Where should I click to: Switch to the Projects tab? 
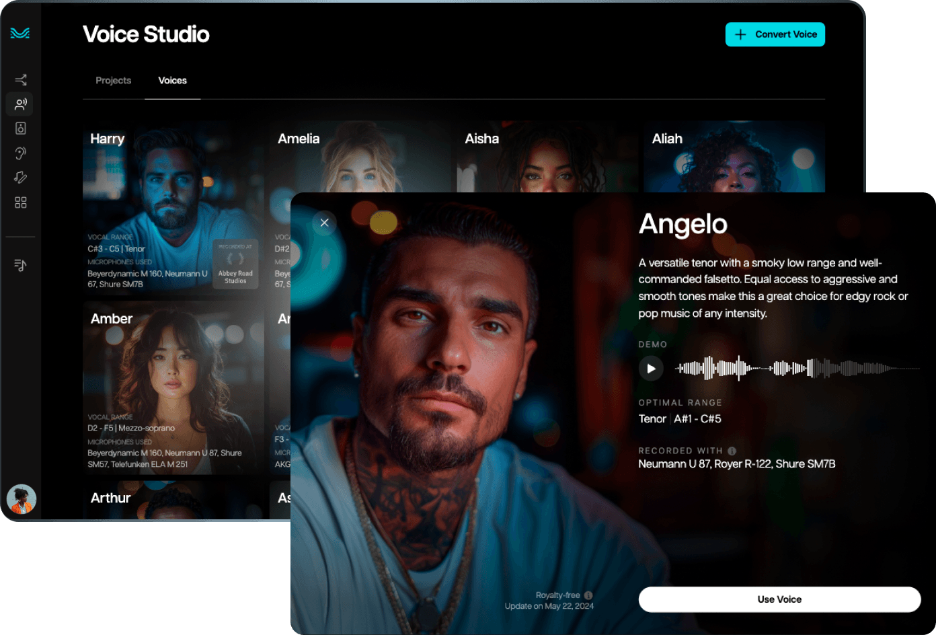coord(113,81)
